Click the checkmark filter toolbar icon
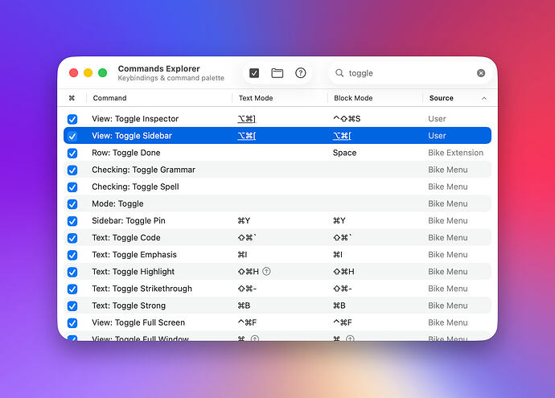This screenshot has height=398, width=555. (254, 73)
